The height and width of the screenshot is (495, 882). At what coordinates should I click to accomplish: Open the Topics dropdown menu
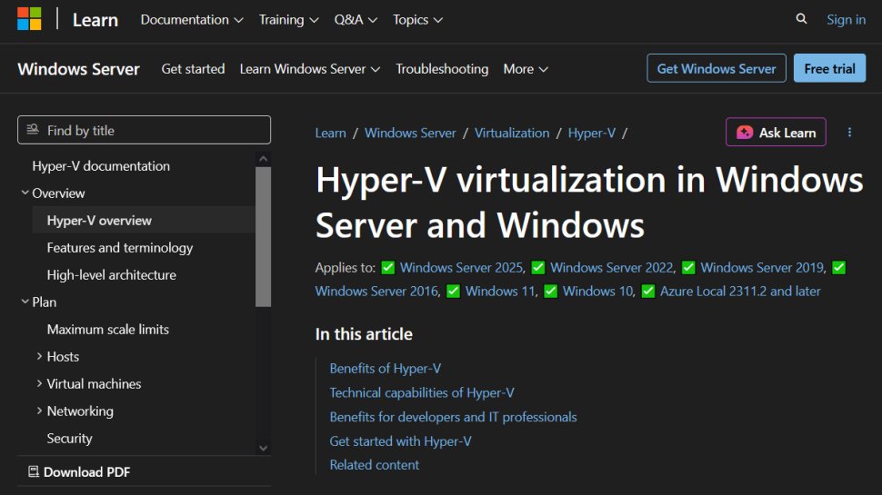click(x=417, y=20)
